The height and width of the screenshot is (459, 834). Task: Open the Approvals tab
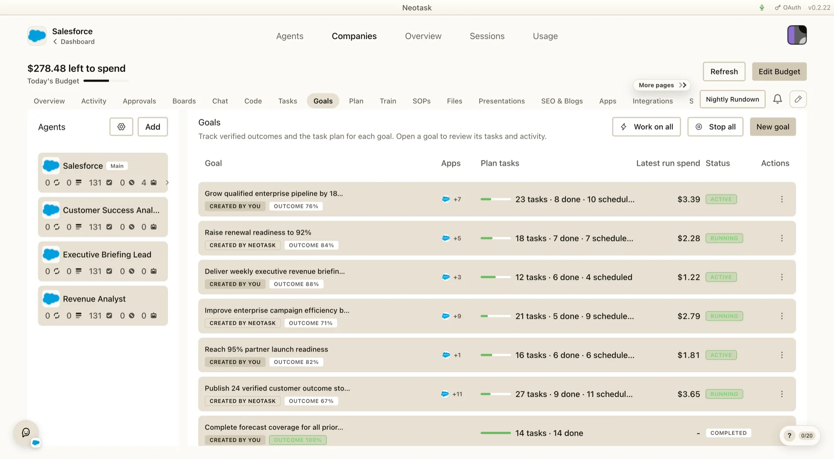point(139,101)
